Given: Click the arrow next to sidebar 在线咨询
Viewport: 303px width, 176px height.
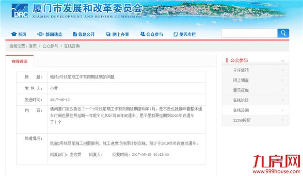Looking at the screenshot, I should (x=283, y=110).
